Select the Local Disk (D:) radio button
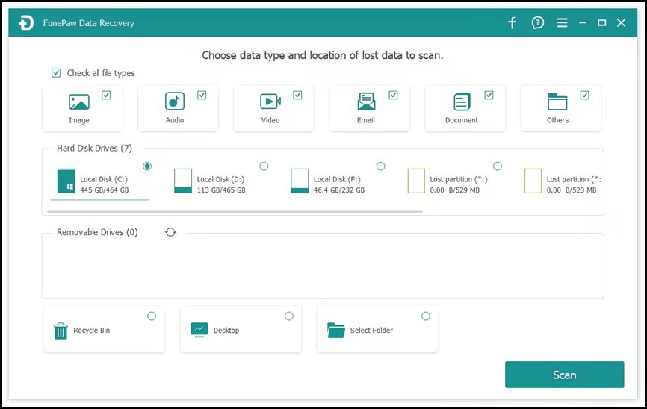Viewport: 647px width, 409px height. coord(264,166)
